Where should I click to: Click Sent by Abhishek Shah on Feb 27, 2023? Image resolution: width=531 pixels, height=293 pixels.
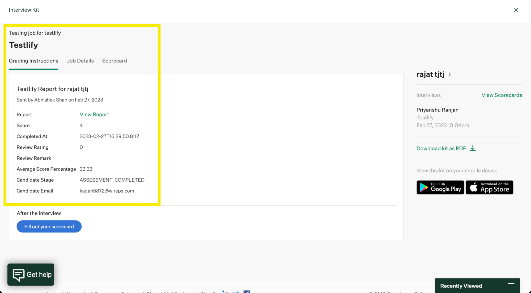click(x=60, y=100)
